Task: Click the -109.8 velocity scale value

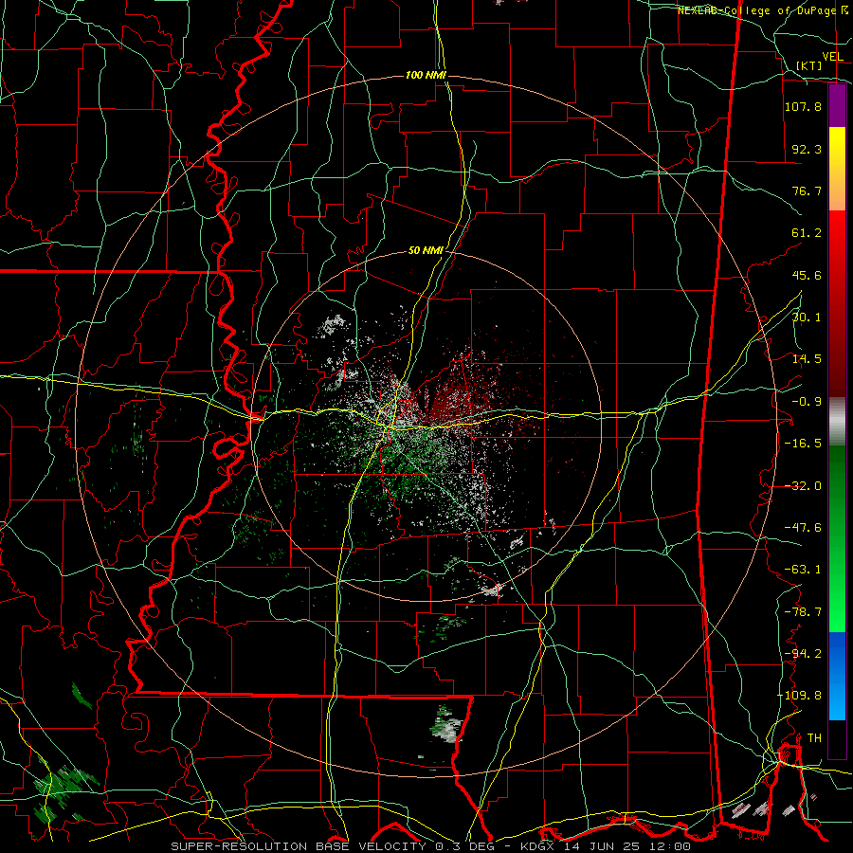Action: click(799, 696)
